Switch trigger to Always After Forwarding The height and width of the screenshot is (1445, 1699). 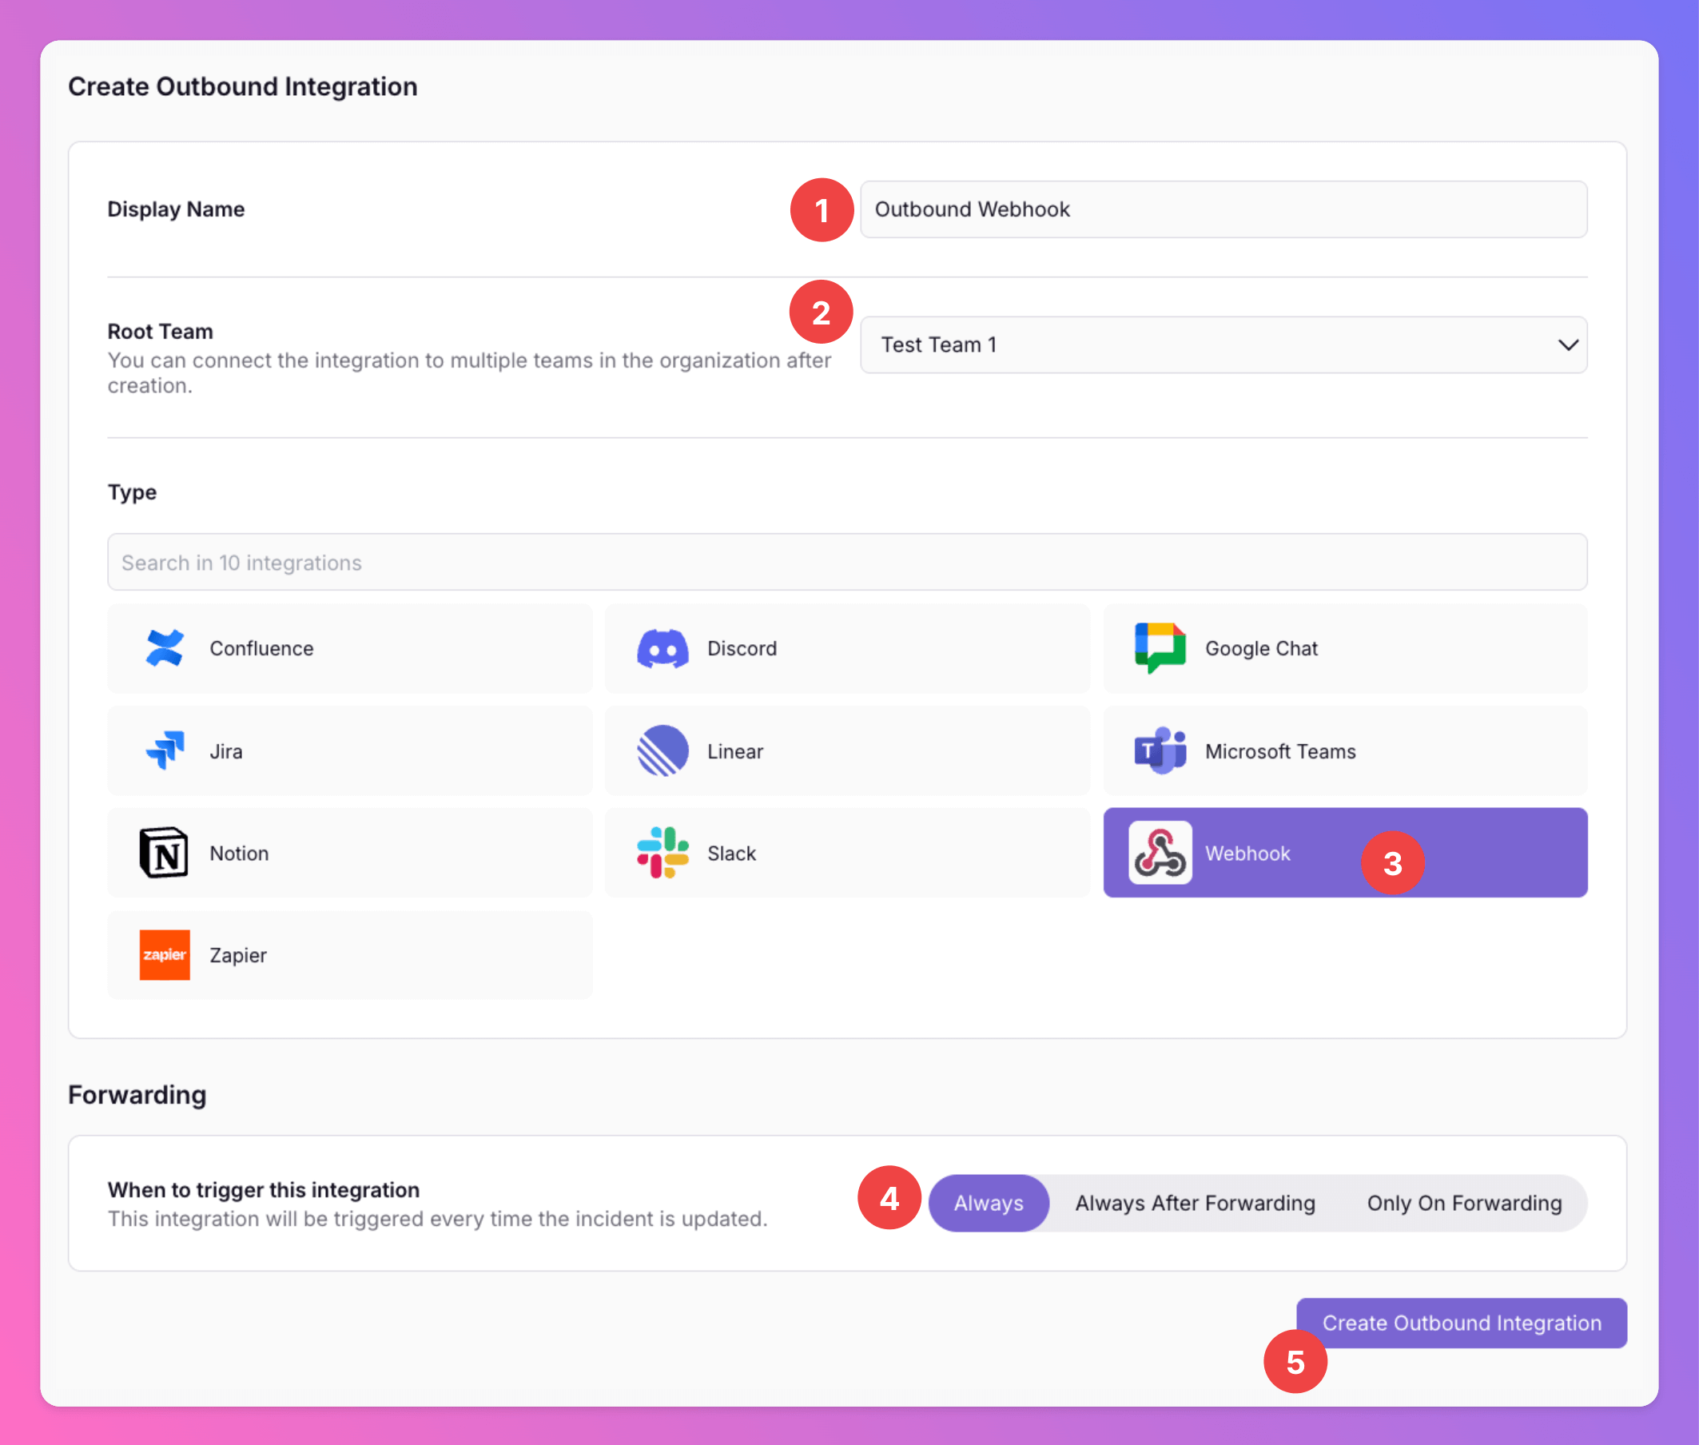1195,1203
